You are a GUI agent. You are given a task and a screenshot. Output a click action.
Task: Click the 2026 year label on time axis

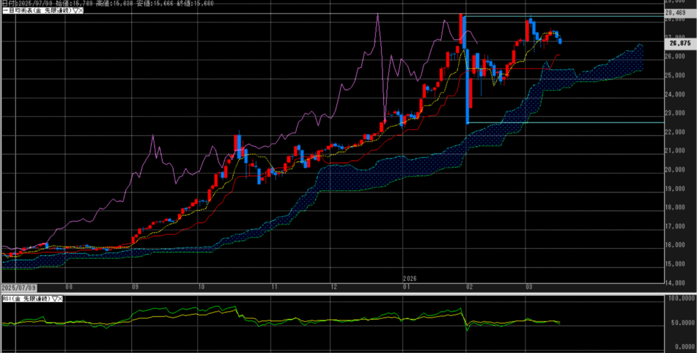coord(409,279)
